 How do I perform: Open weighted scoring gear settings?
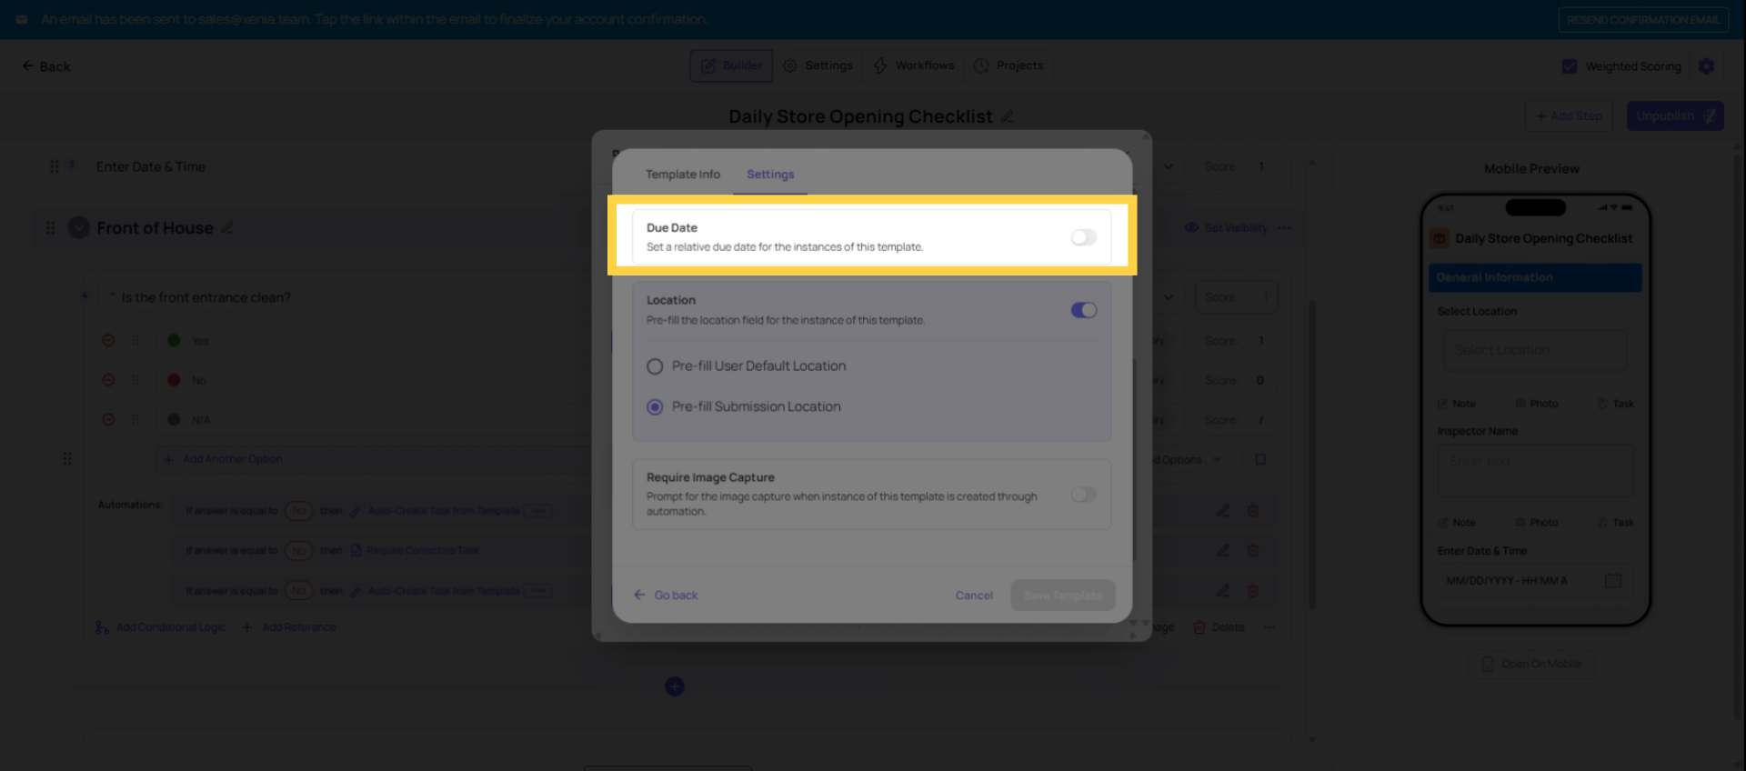click(1707, 66)
